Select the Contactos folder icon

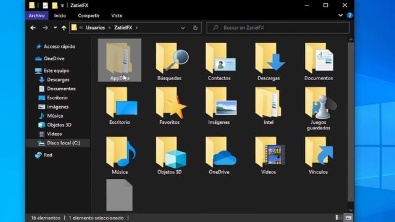coord(221,59)
